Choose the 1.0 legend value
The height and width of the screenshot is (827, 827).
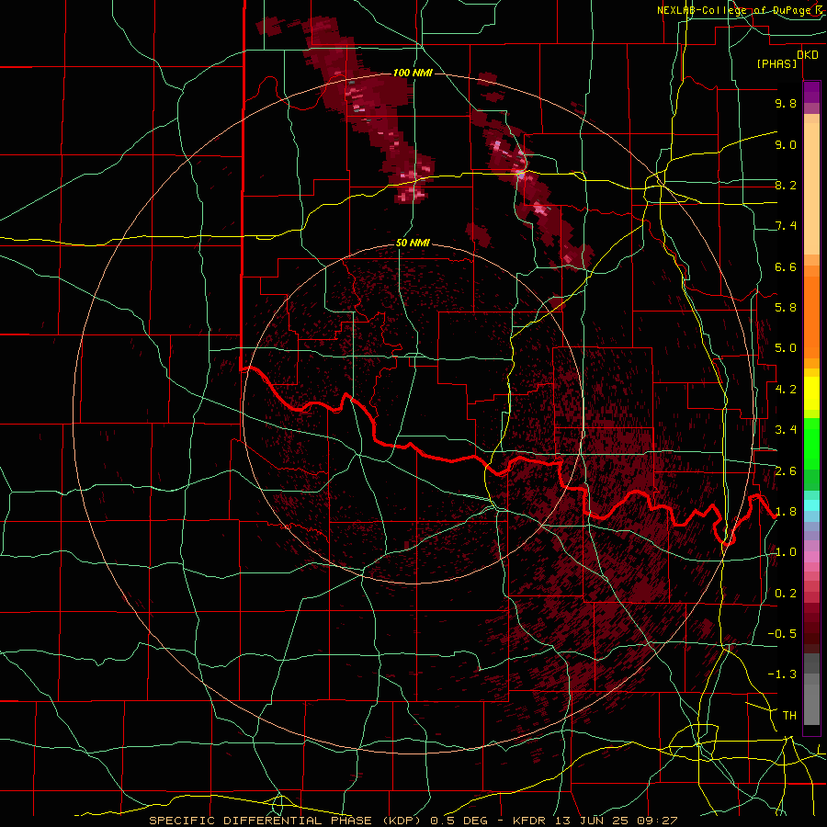point(786,552)
